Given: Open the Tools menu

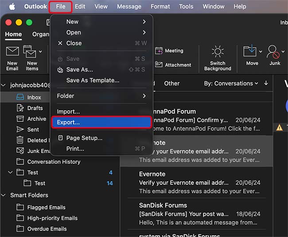Looking at the screenshot, I should (186, 7).
